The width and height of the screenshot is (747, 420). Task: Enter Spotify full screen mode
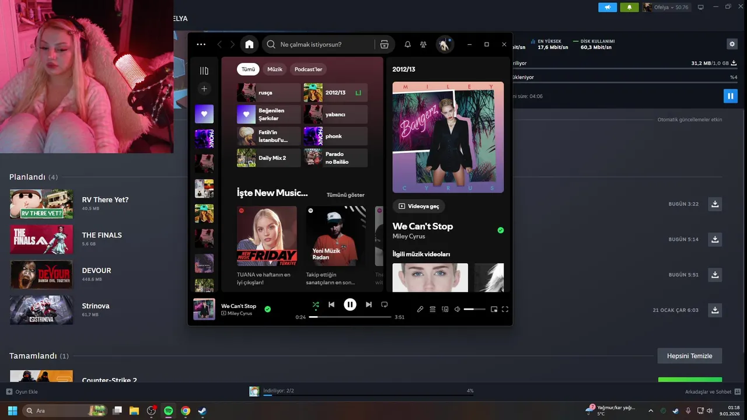coord(505,309)
